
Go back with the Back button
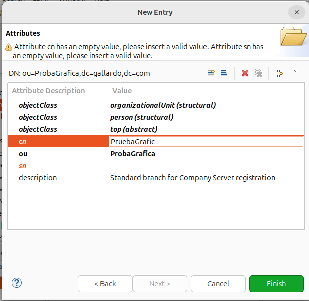click(x=105, y=284)
